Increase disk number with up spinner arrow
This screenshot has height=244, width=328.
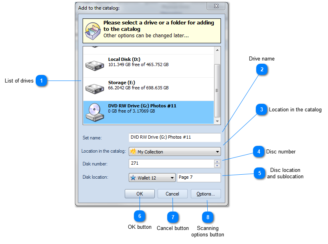[217, 161]
